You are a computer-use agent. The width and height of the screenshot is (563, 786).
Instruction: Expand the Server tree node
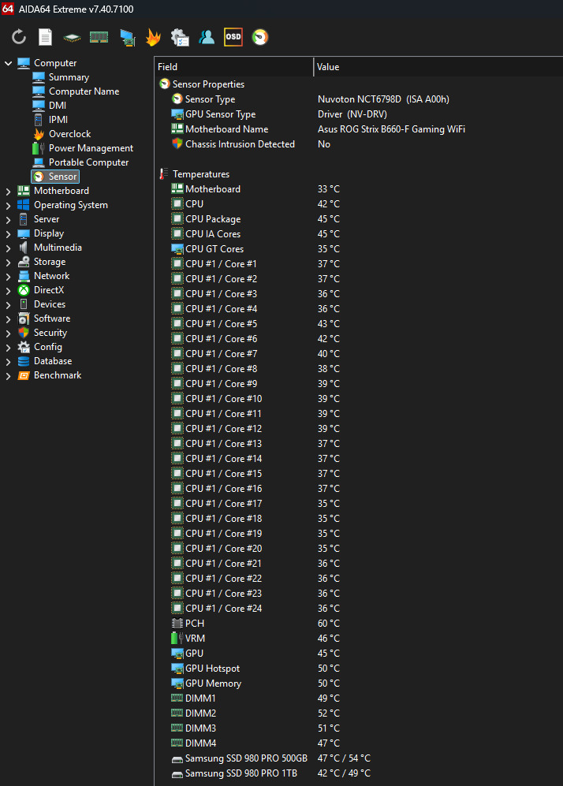pyautogui.click(x=8, y=219)
